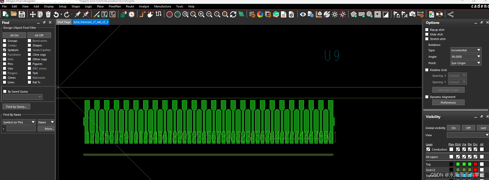Open the Symbol (or Pin) dropdown

coord(33,122)
